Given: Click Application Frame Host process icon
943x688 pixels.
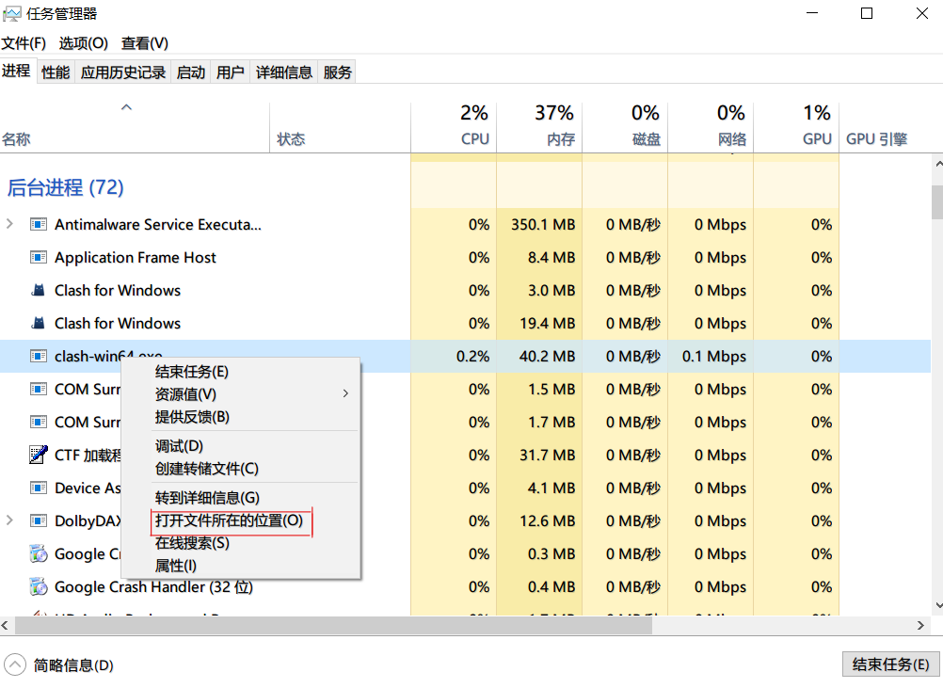Looking at the screenshot, I should pyautogui.click(x=39, y=257).
